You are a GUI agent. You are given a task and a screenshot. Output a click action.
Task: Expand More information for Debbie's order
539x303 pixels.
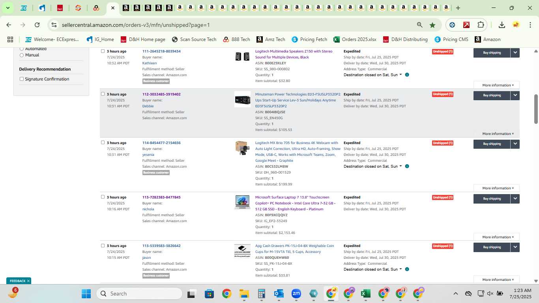point(496,133)
